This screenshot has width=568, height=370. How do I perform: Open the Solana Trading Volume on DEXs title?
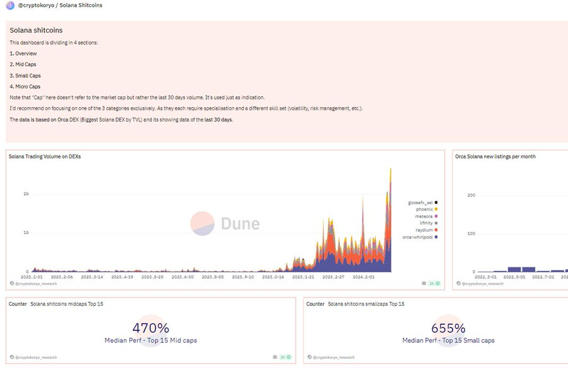[44, 156]
